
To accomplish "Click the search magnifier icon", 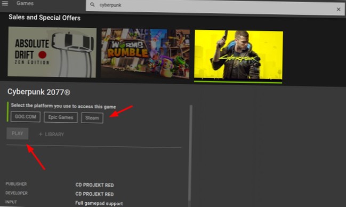I will [x=92, y=4].
